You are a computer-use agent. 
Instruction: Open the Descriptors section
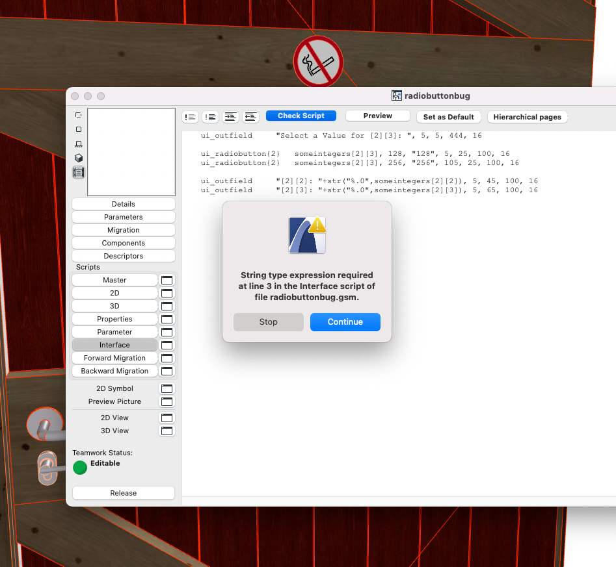(124, 256)
